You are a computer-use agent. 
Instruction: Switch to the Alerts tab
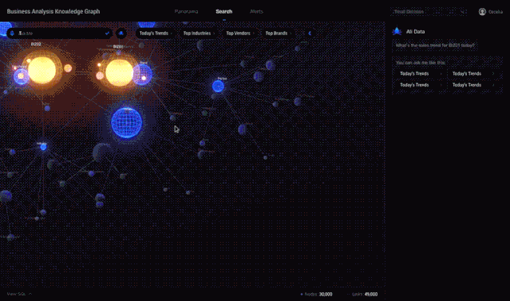(256, 11)
